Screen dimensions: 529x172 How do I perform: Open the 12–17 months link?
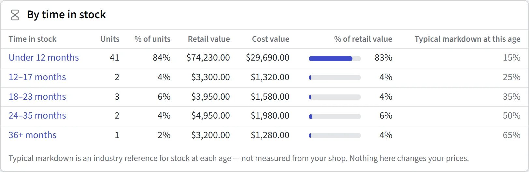click(37, 77)
